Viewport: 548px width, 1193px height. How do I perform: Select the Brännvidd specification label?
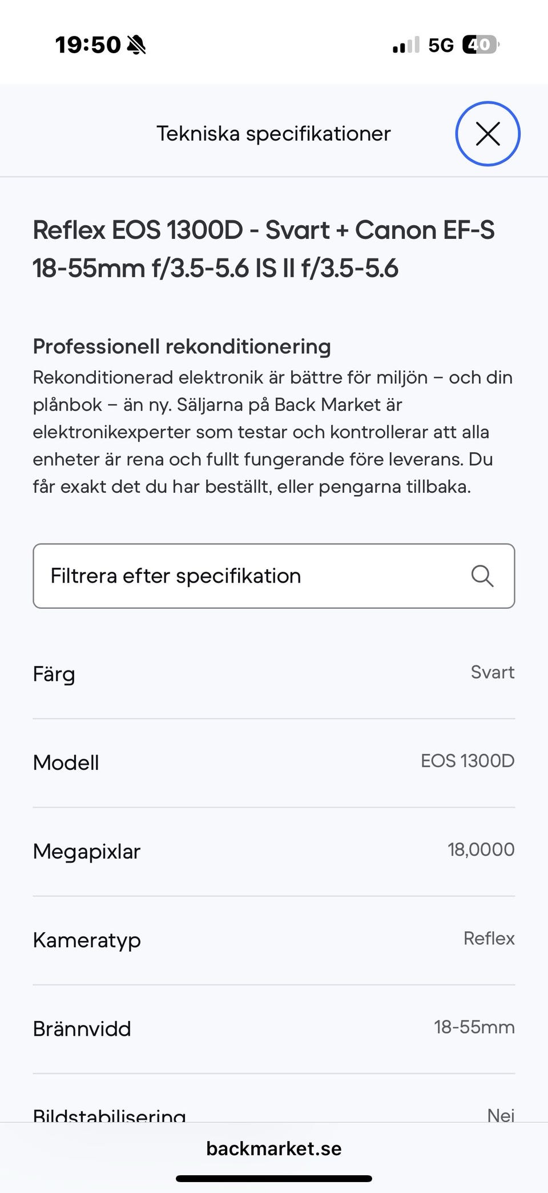[x=82, y=1029]
